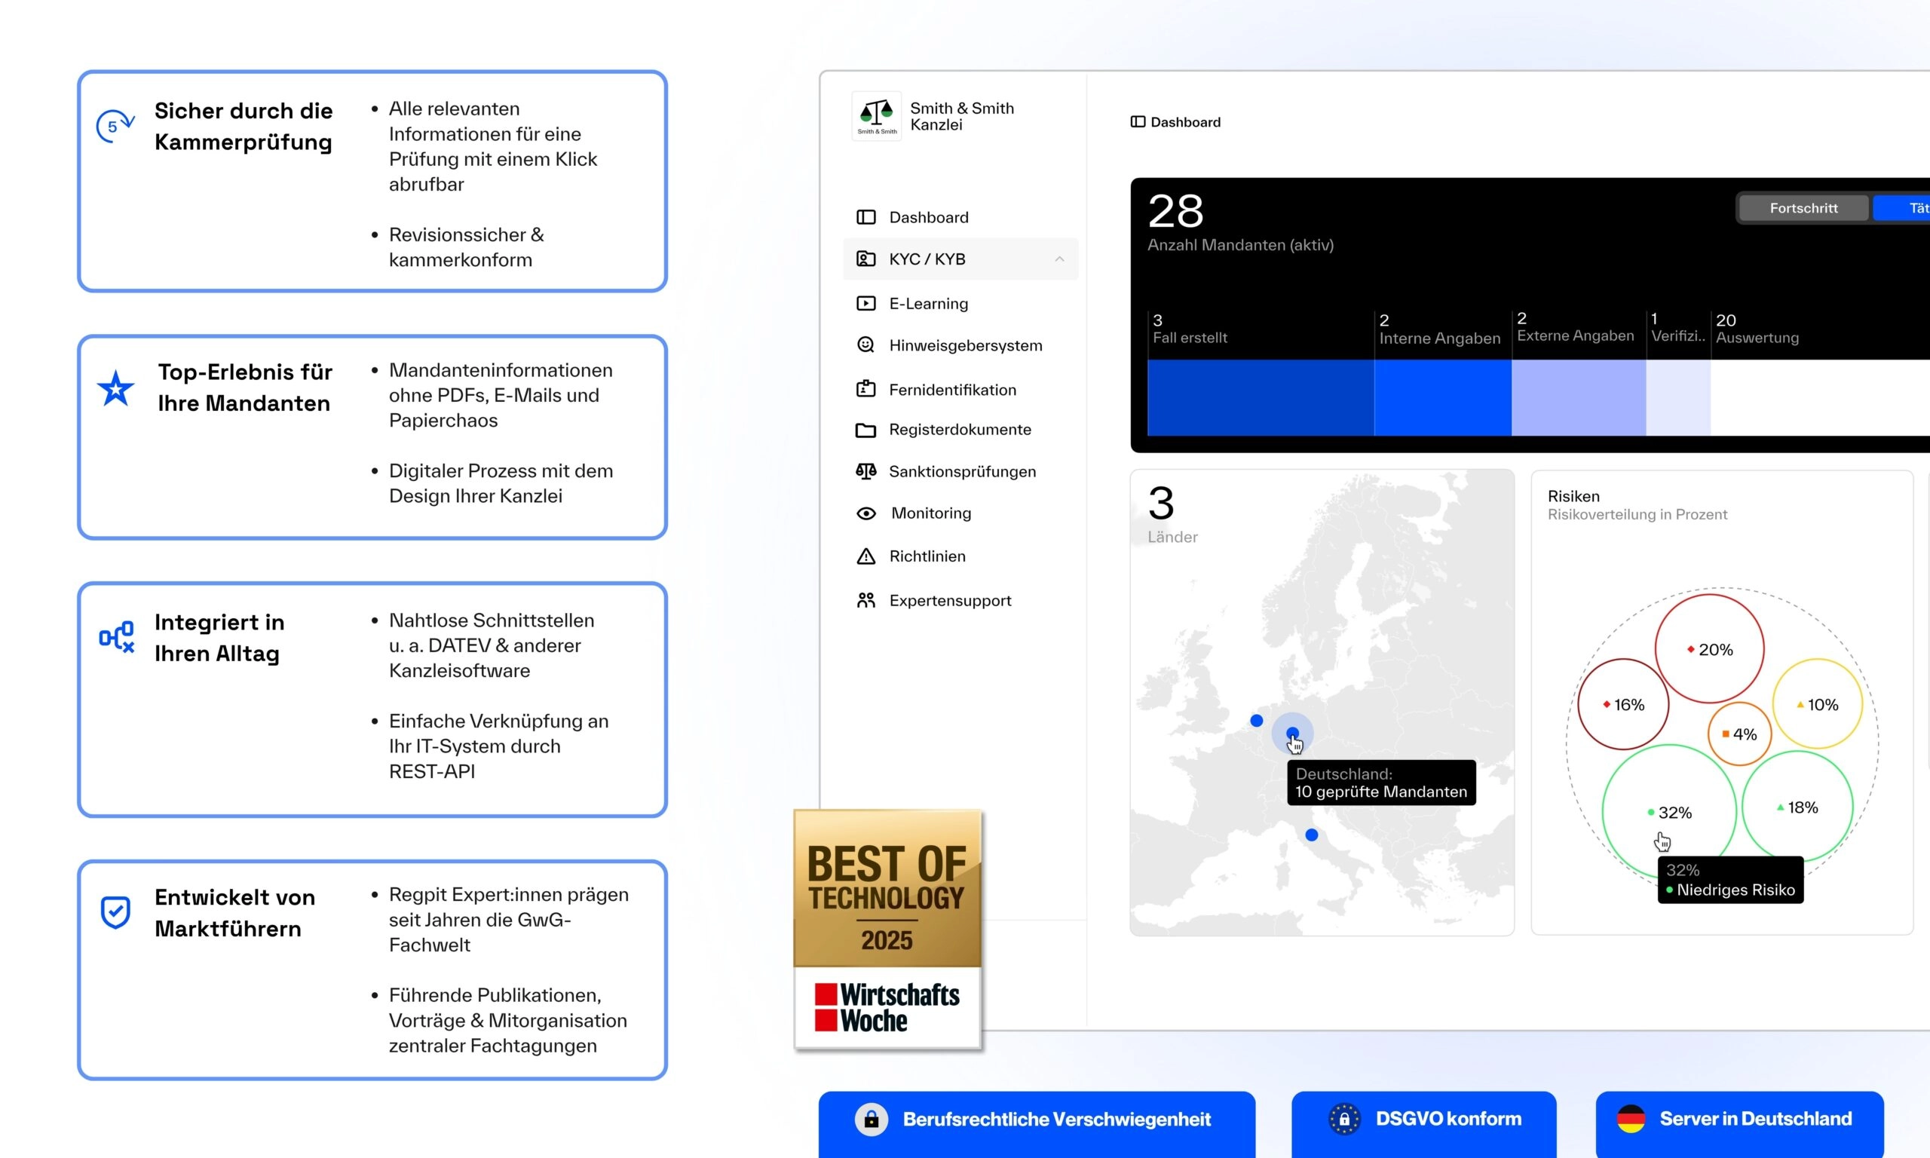The width and height of the screenshot is (1930, 1158).
Task: Click the dark blue Fall erstellt bar
Action: coord(1261,397)
